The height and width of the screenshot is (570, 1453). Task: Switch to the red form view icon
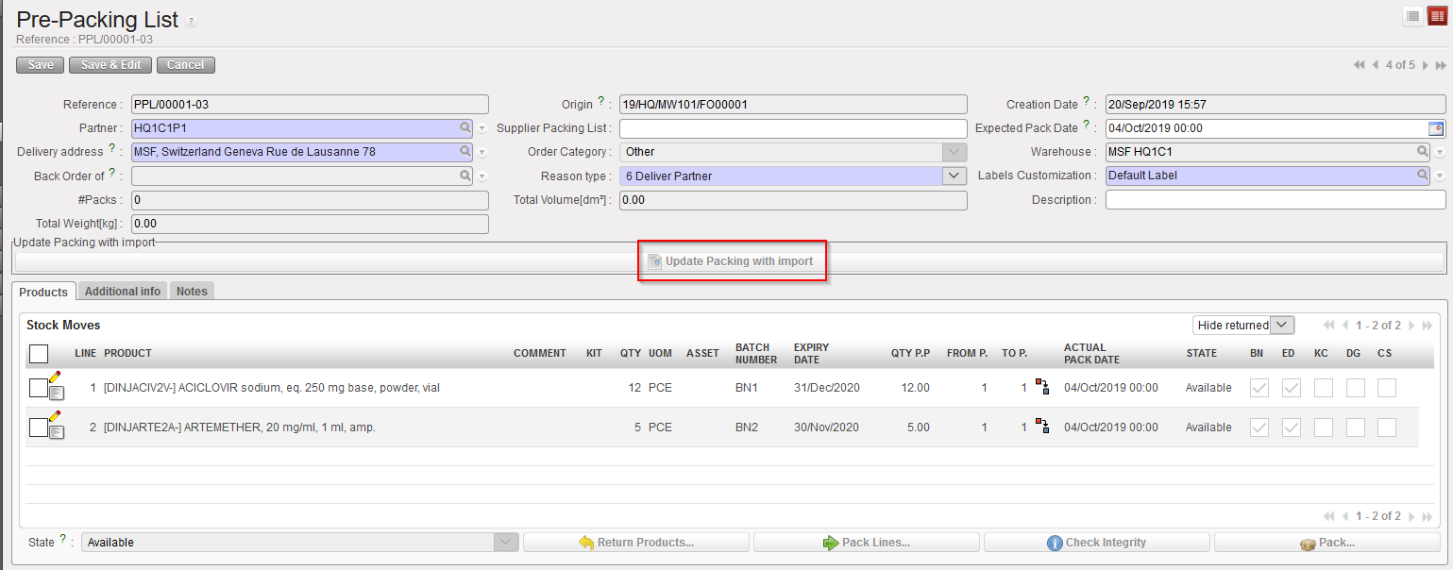coord(1436,16)
